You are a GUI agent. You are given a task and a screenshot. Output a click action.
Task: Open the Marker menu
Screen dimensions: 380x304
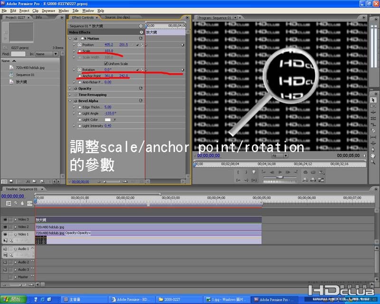point(64,10)
